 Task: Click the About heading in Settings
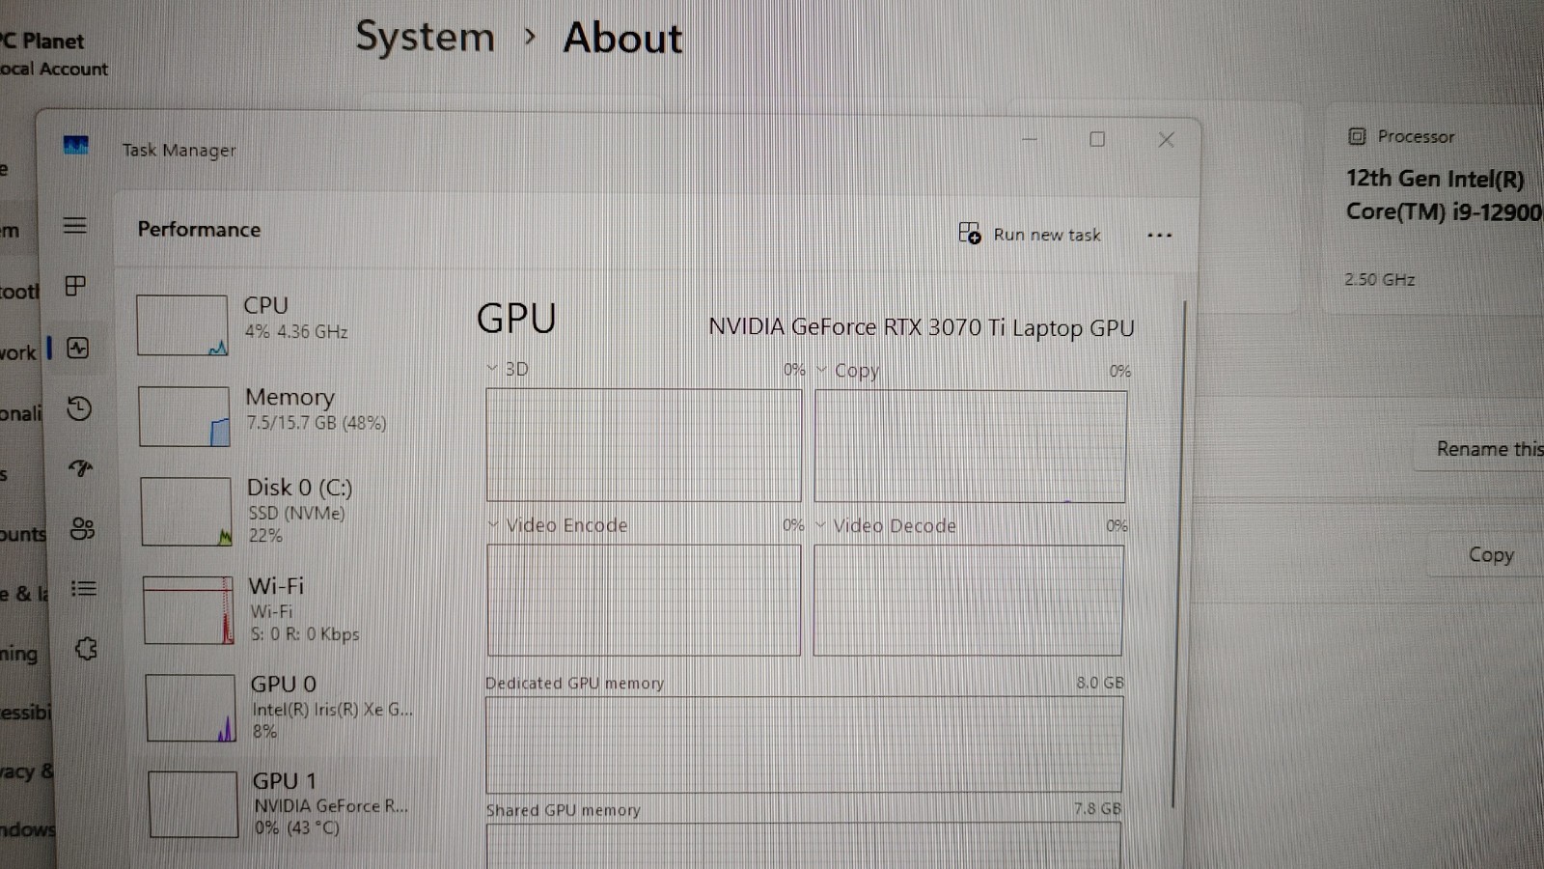tap(622, 38)
